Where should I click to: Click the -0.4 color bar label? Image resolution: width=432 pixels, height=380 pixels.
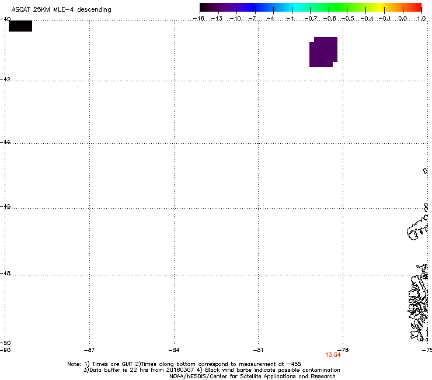click(x=367, y=19)
